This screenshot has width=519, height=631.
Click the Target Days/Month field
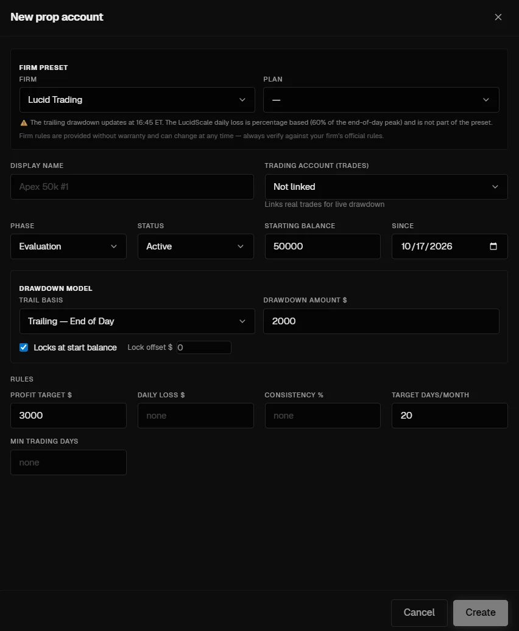click(450, 416)
